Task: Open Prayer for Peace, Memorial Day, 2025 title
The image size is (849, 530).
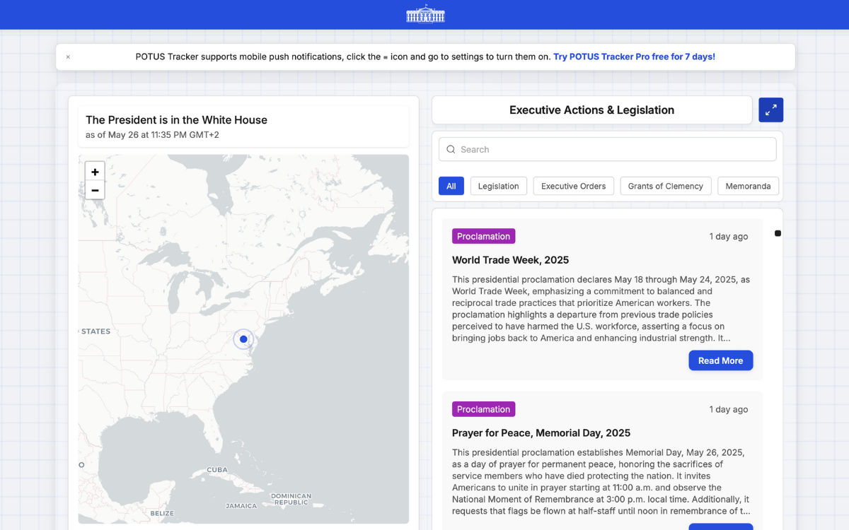Action: pos(541,433)
